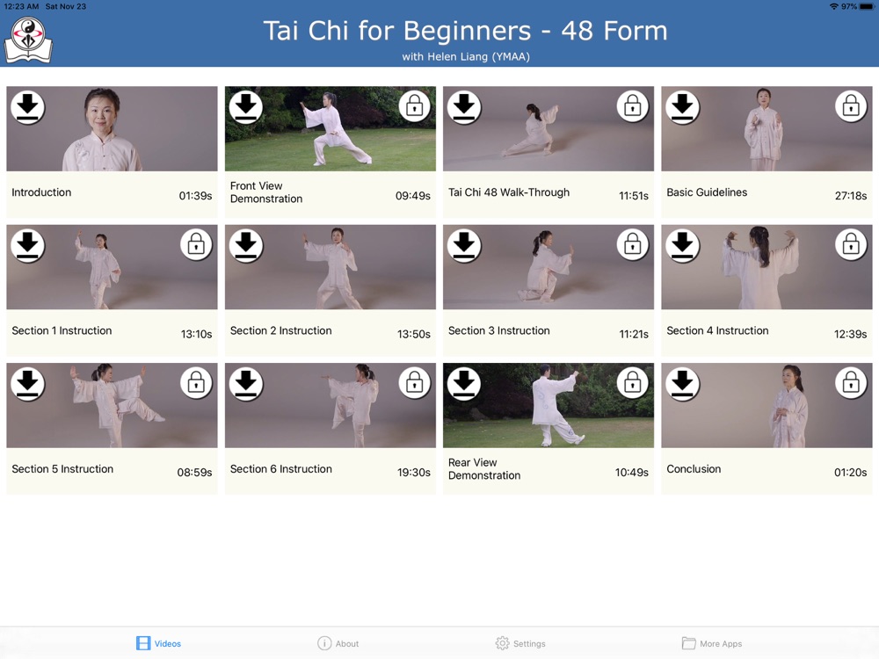The image size is (879, 659).
Task: Open the Settings tab
Action: pos(520,643)
